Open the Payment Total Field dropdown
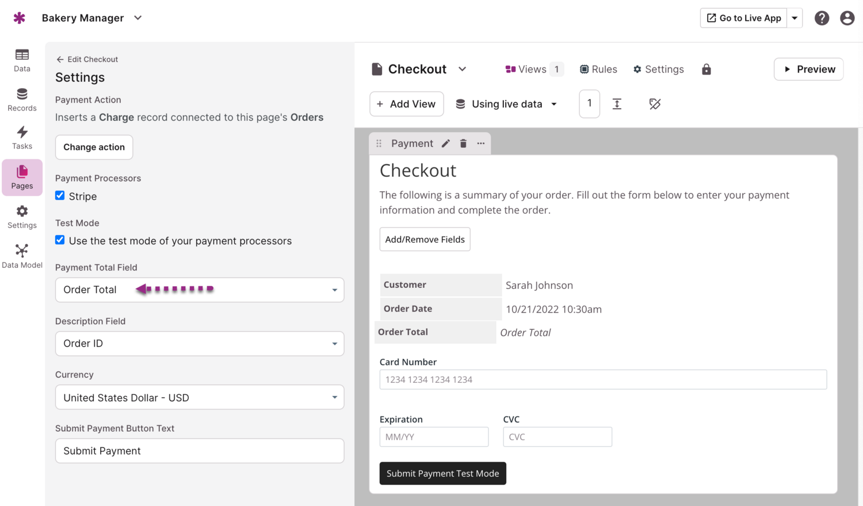Image resolution: width=863 pixels, height=506 pixels. click(x=200, y=290)
